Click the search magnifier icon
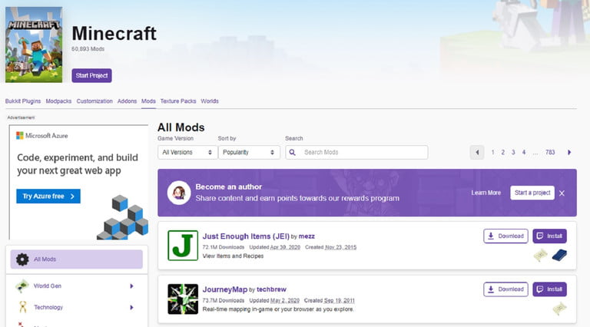The image size is (590, 327). pyautogui.click(x=293, y=152)
